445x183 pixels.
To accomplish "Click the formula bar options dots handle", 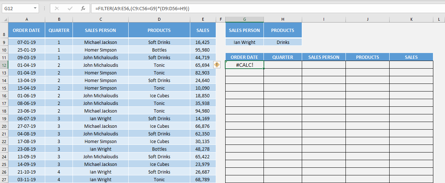I will (44, 8).
